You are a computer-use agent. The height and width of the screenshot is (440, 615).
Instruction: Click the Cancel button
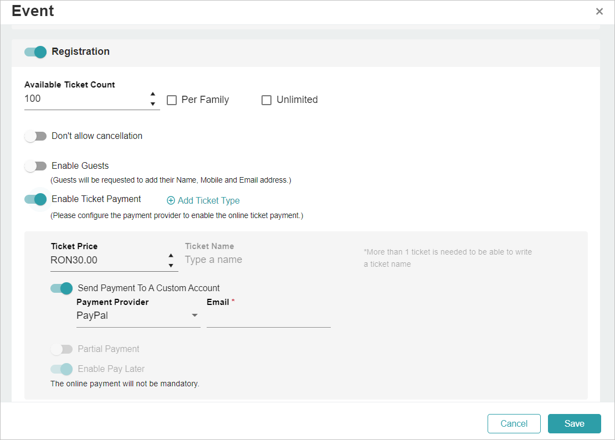click(514, 423)
